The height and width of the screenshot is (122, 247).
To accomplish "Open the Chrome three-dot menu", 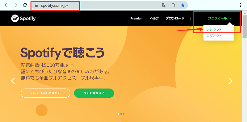I will (241, 5).
